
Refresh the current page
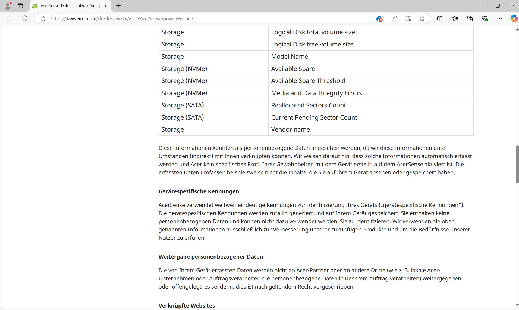coord(24,18)
